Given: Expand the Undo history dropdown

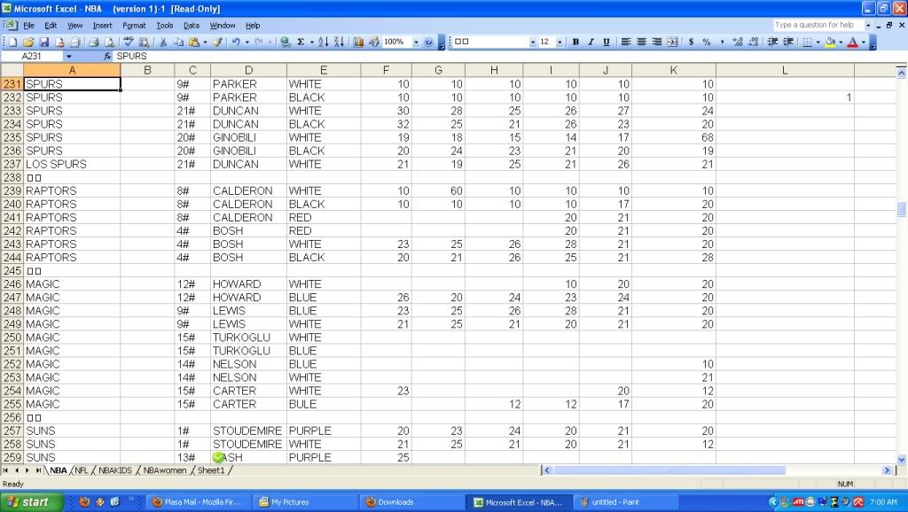Looking at the screenshot, I should pyautogui.click(x=247, y=42).
